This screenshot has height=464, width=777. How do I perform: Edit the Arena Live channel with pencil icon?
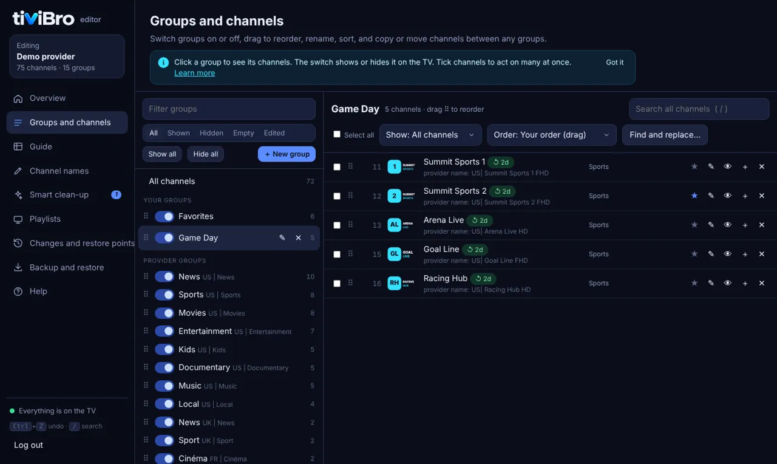click(711, 225)
